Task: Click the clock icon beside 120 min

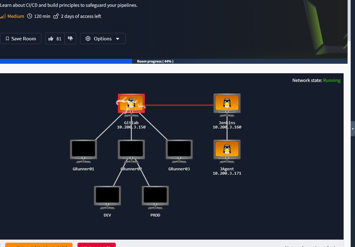Action: [x=30, y=16]
